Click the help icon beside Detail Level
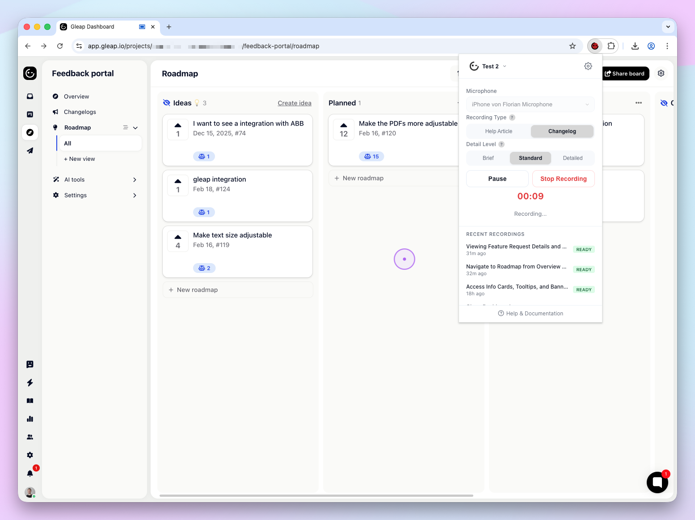 tap(501, 144)
